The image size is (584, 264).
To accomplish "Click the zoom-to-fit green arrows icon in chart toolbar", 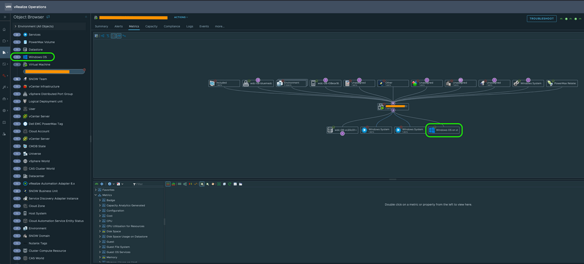I will [x=219, y=184].
